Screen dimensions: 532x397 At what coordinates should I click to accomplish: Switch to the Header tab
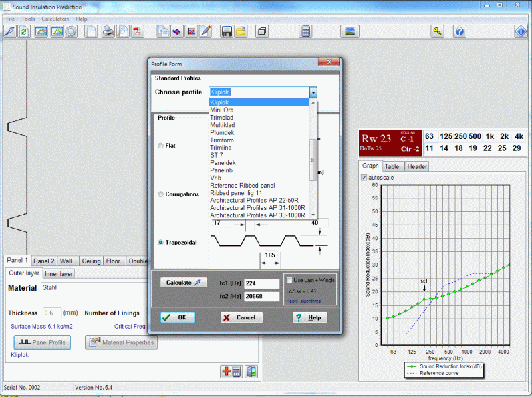(x=417, y=166)
